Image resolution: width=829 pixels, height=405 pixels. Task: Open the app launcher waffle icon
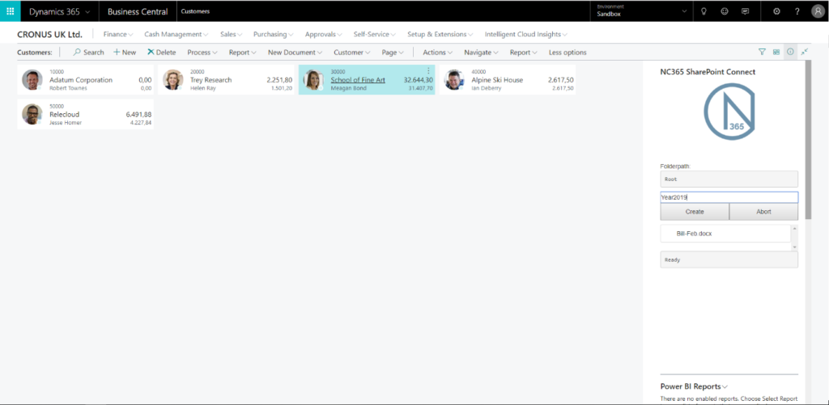(x=10, y=11)
